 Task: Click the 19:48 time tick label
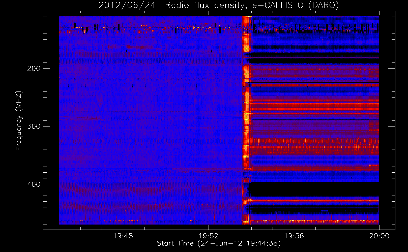123,236
